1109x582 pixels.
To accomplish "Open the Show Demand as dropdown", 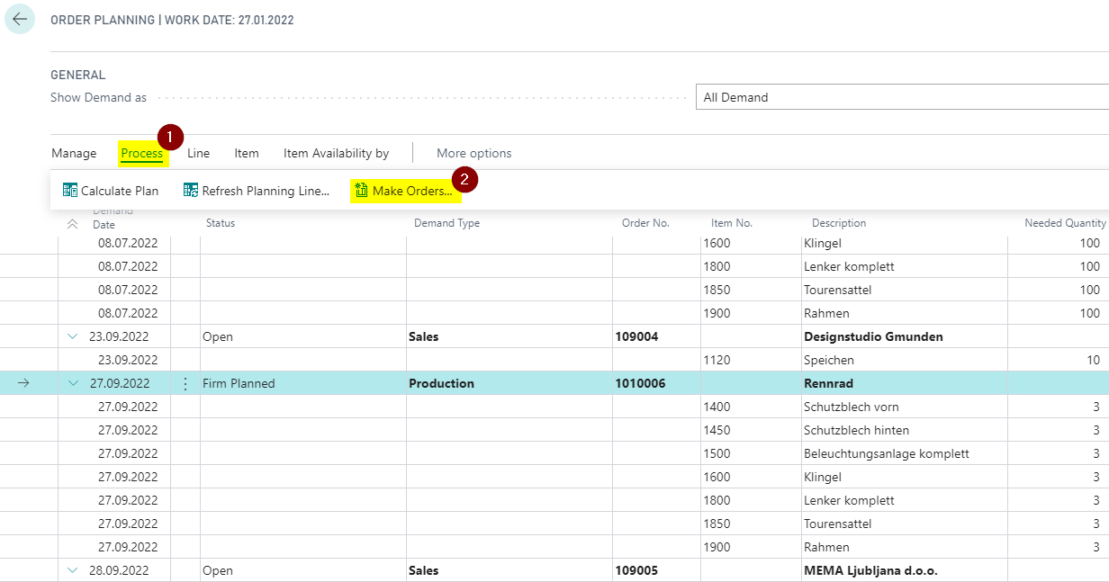I will coord(900,97).
